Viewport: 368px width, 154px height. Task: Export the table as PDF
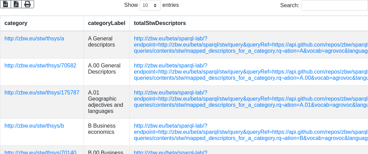(16, 4)
